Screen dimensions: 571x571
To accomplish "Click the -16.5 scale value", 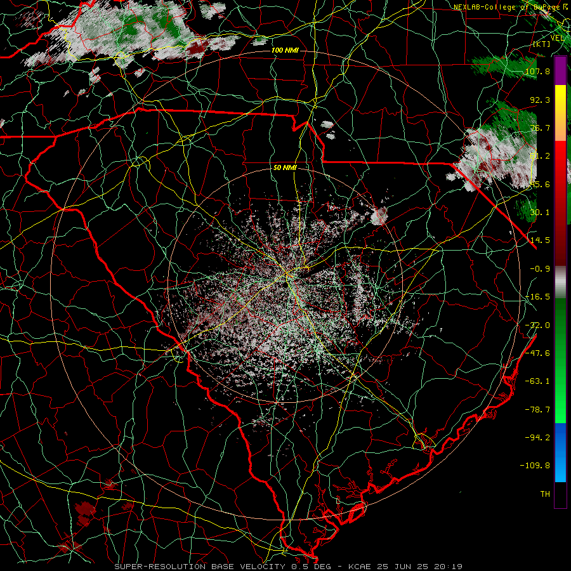I will pos(537,297).
